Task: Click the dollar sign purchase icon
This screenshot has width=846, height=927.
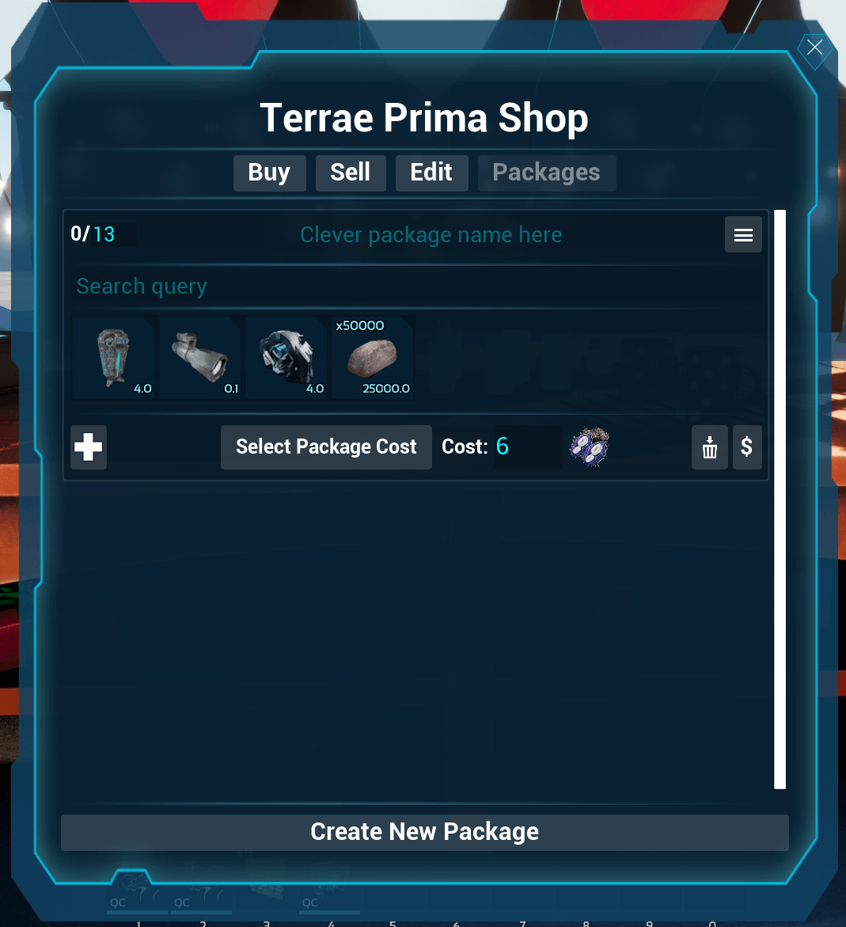Action: pyautogui.click(x=747, y=447)
